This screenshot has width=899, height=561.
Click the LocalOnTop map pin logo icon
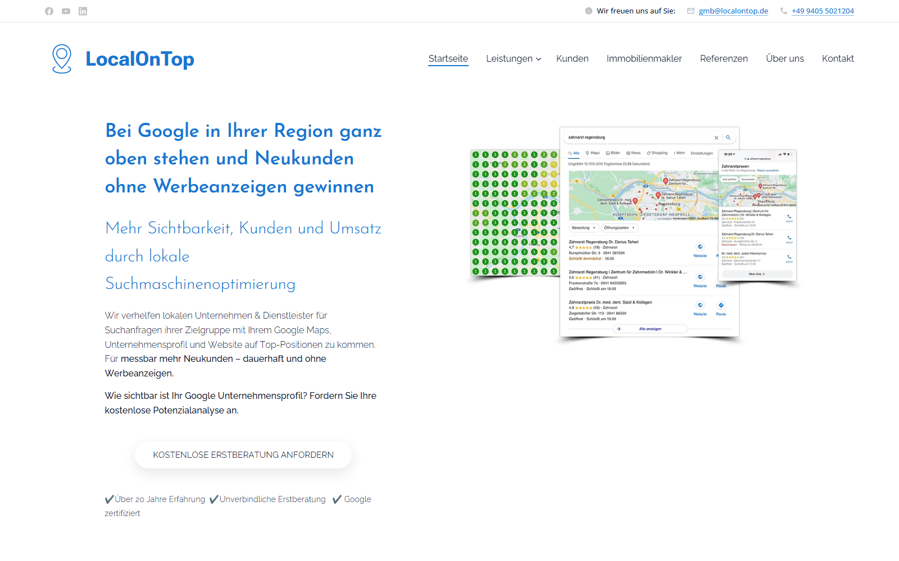point(62,59)
